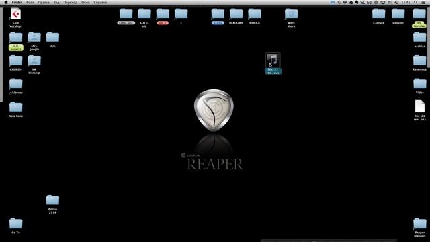Open the Finder application menu
Image resolution: width=430 pixels, height=242 pixels.
[17, 3]
